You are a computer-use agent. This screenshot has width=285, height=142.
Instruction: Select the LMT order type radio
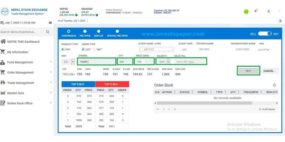point(83,49)
